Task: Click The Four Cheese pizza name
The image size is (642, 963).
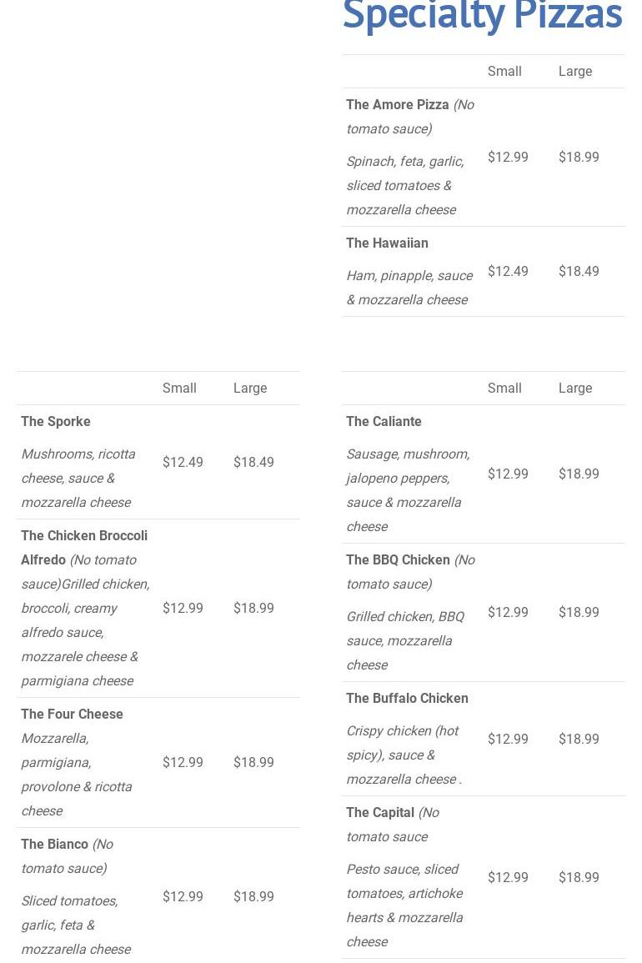Action: (x=72, y=715)
